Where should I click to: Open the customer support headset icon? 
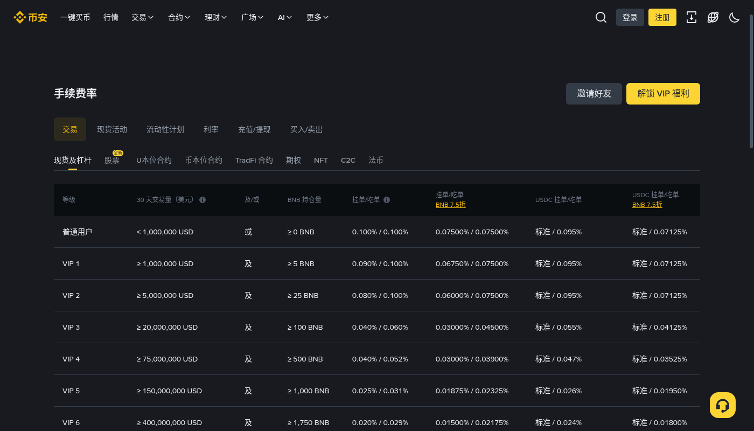(723, 405)
